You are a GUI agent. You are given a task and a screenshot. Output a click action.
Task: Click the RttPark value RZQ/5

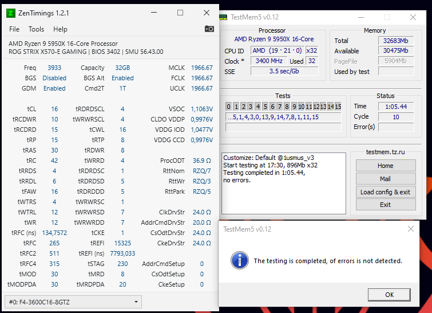click(x=201, y=191)
